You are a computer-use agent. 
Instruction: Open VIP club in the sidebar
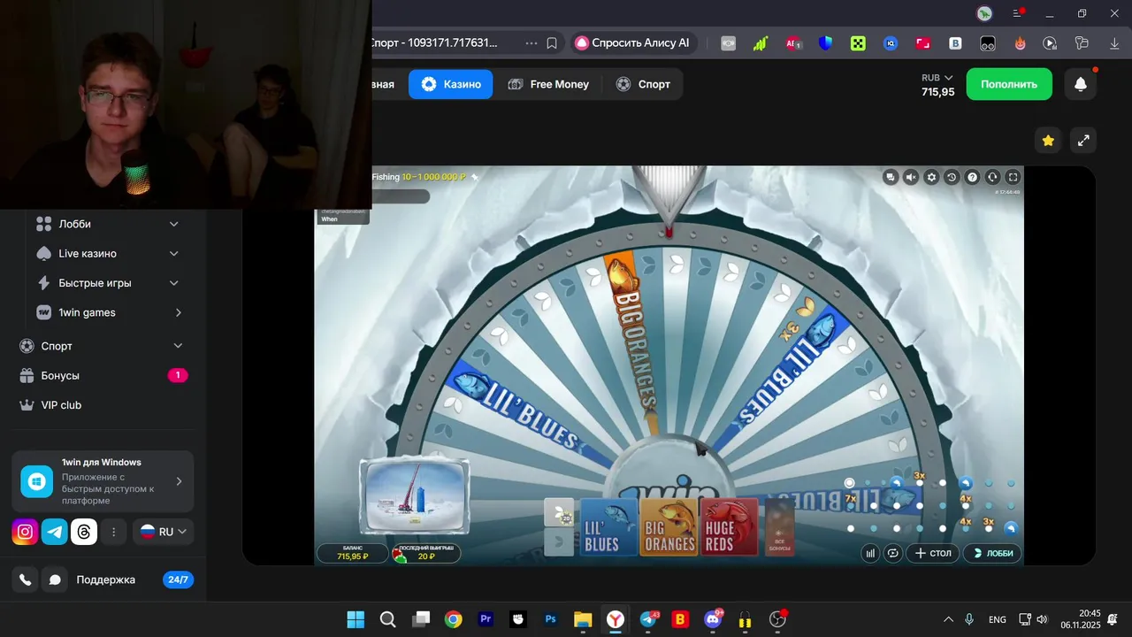(x=103, y=405)
